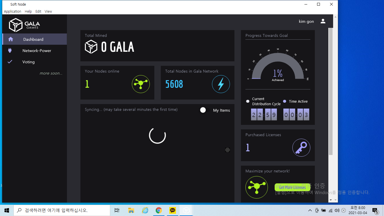Open Google Chrome from the taskbar
The image size is (384, 216).
click(159, 210)
